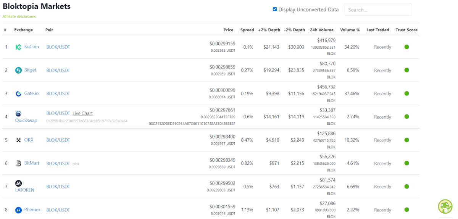This screenshot has width=458, height=219.
Task: Sort by the Price column header
Action: click(229, 30)
